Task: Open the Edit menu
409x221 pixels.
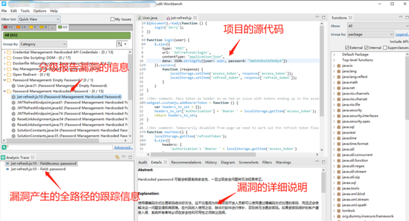Action: pyautogui.click(x=13, y=11)
